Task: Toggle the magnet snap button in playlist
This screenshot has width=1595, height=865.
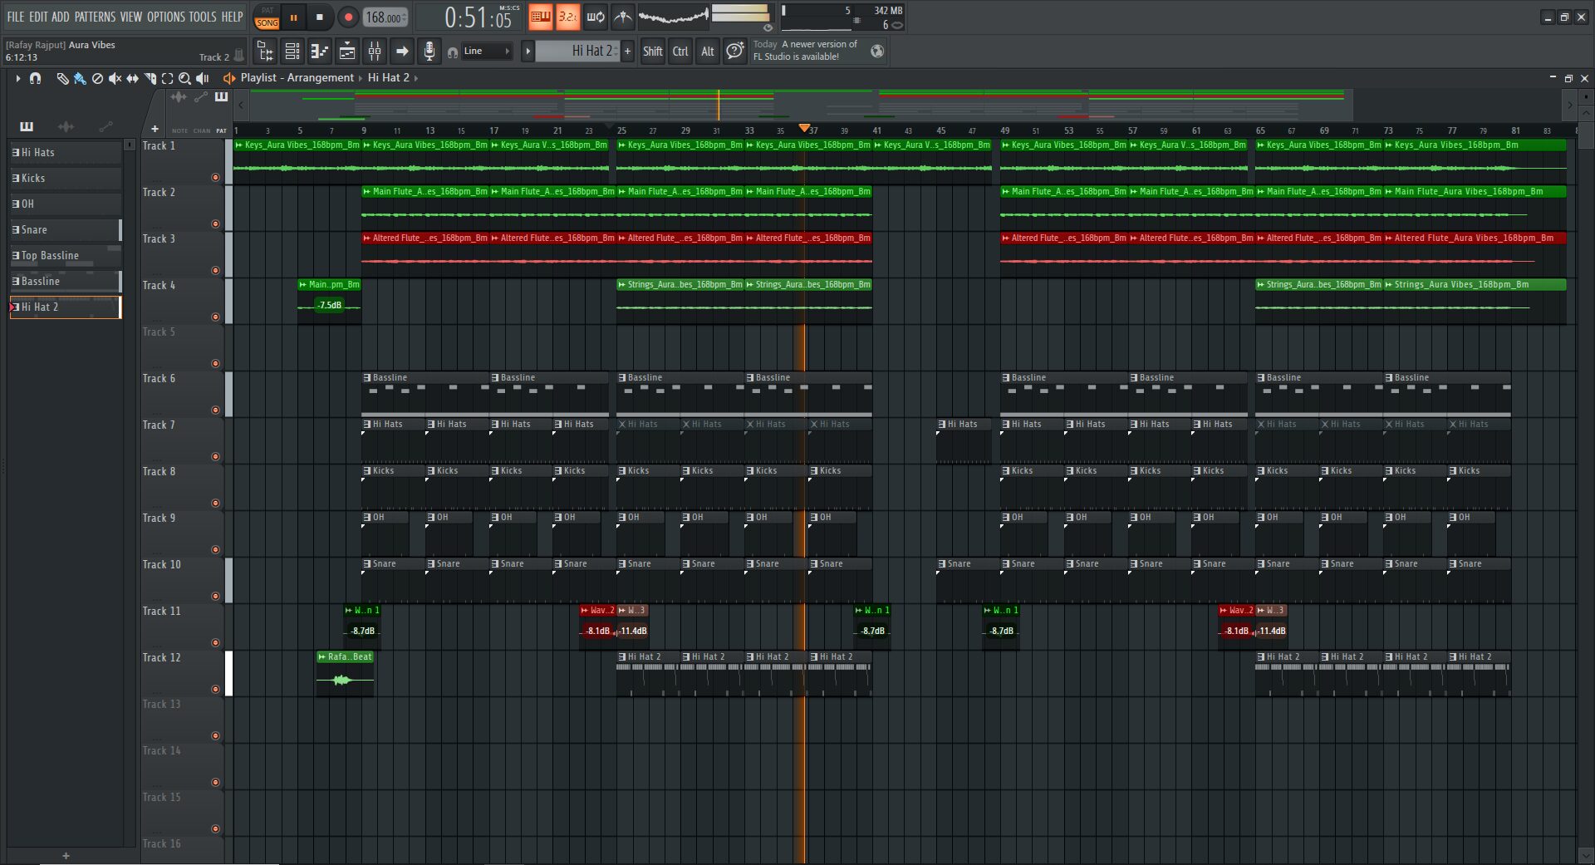Action: coord(35,78)
